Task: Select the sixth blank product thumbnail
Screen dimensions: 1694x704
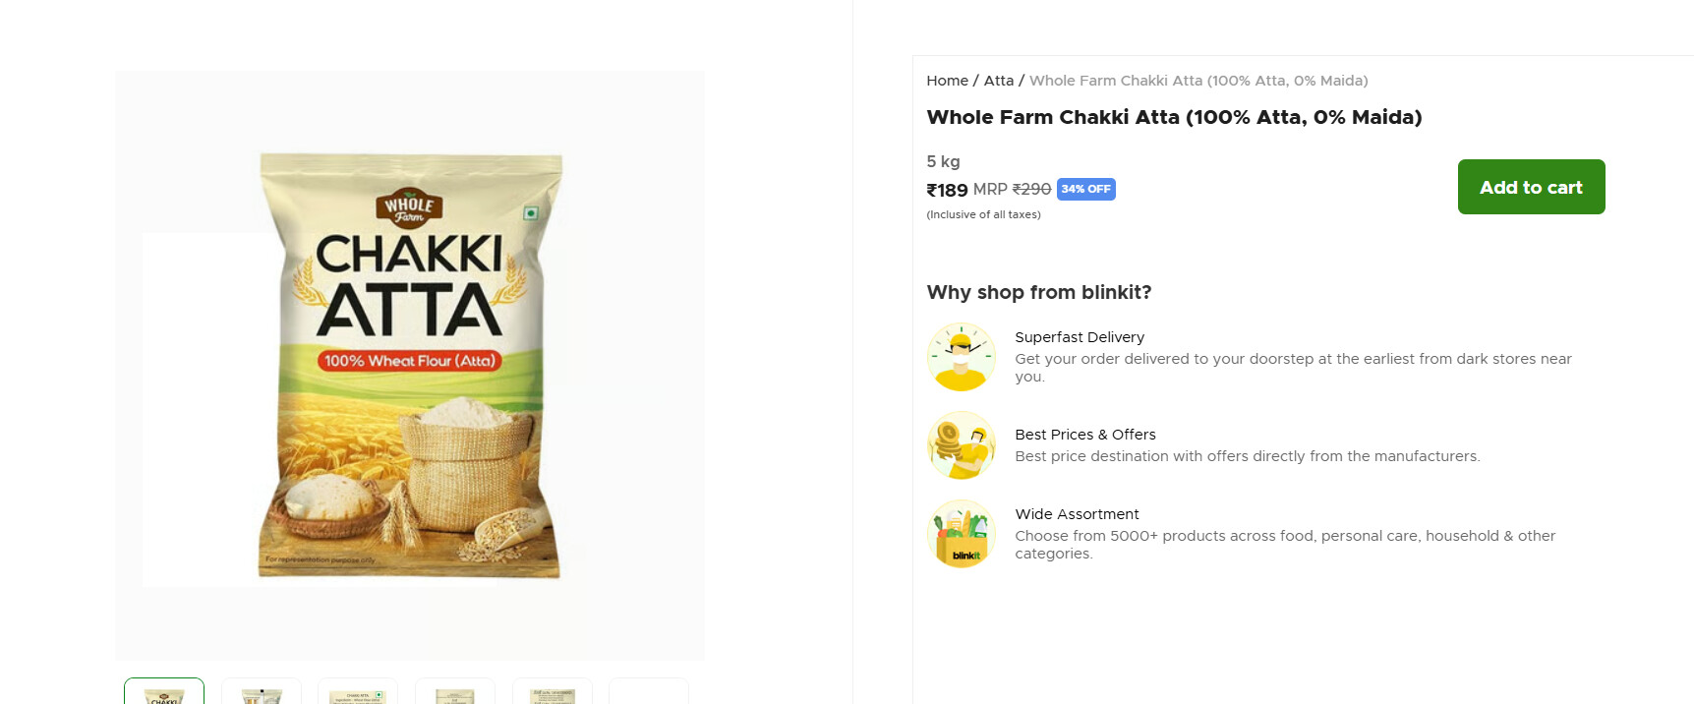Action: [x=649, y=692]
